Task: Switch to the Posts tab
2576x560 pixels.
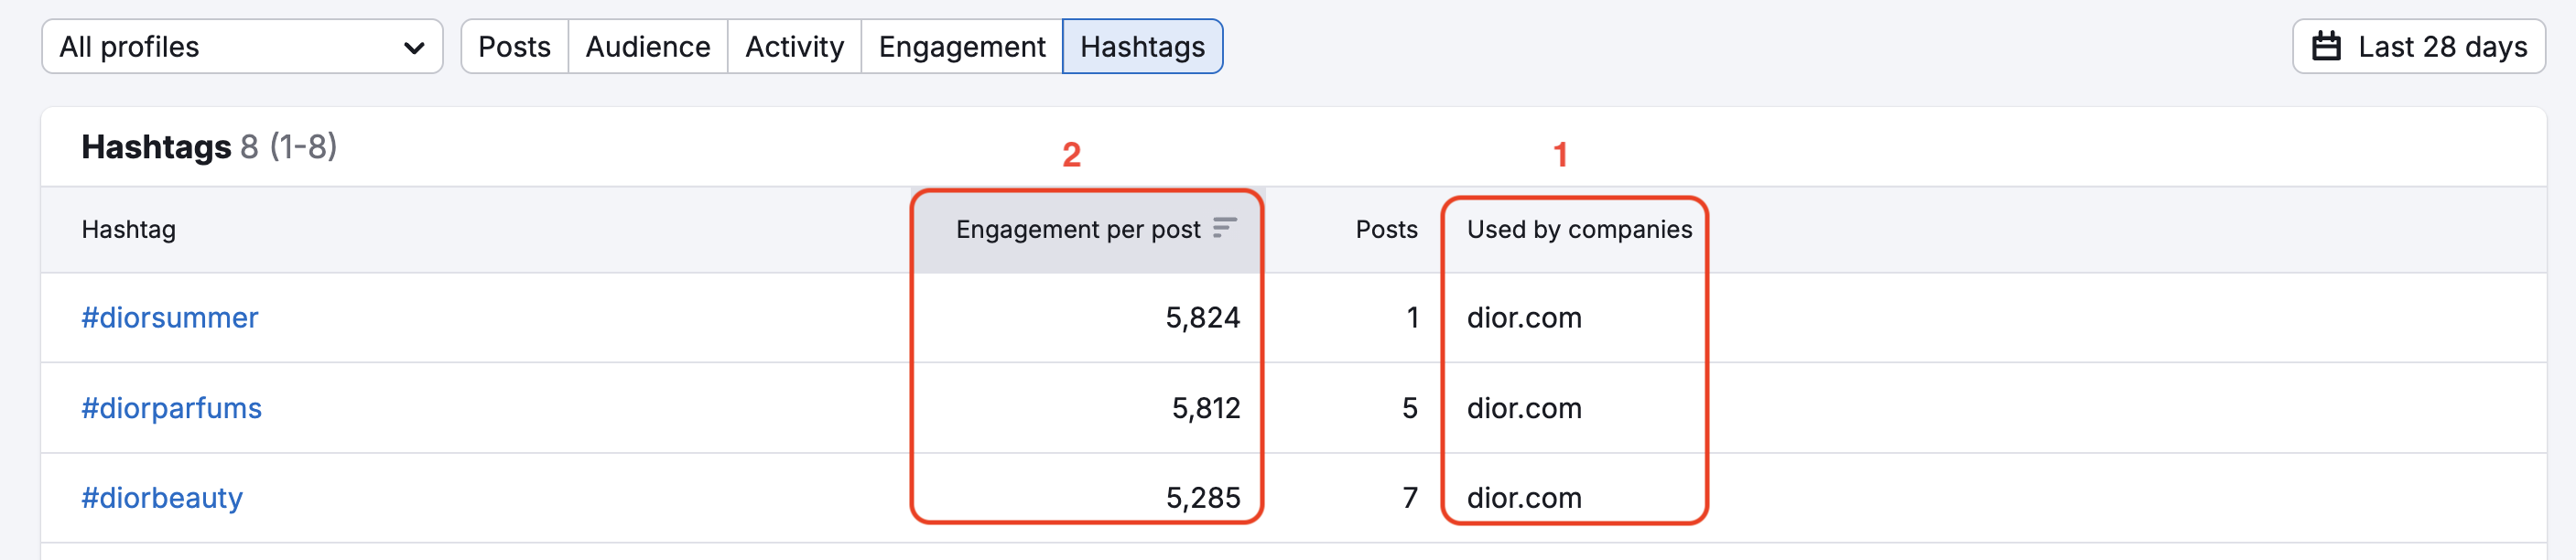Action: [x=514, y=47]
